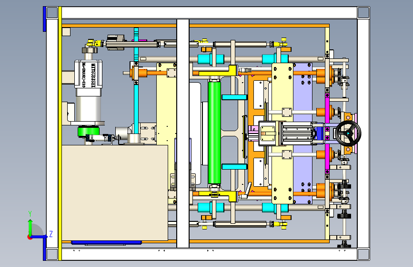This screenshot has width=413, height=267.
Task: Pick the white vertical center column beam
Action: 183,133
